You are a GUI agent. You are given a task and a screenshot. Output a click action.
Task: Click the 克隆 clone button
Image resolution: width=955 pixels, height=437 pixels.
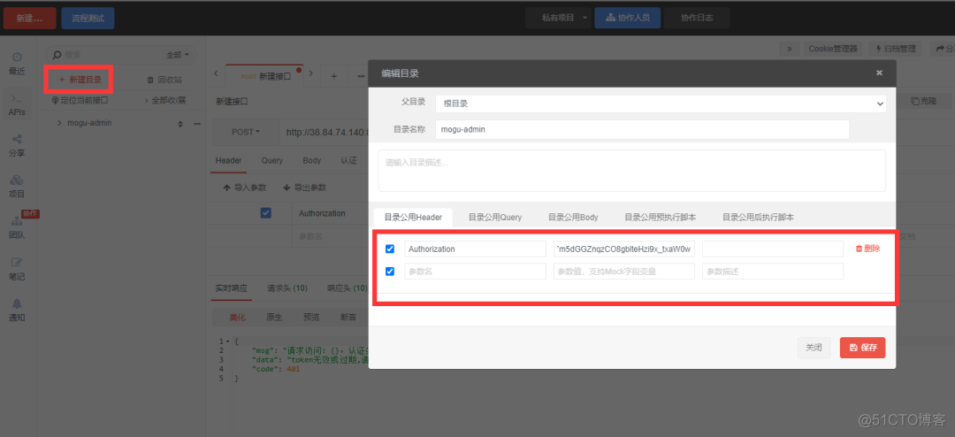point(923,101)
